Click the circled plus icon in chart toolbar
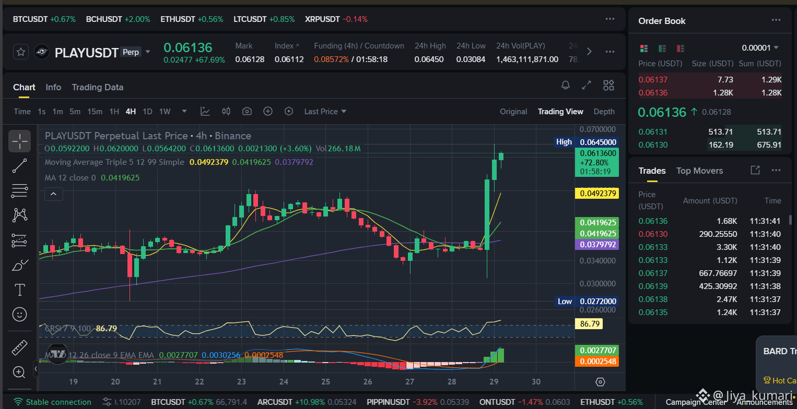This screenshot has height=409, width=797. [268, 111]
